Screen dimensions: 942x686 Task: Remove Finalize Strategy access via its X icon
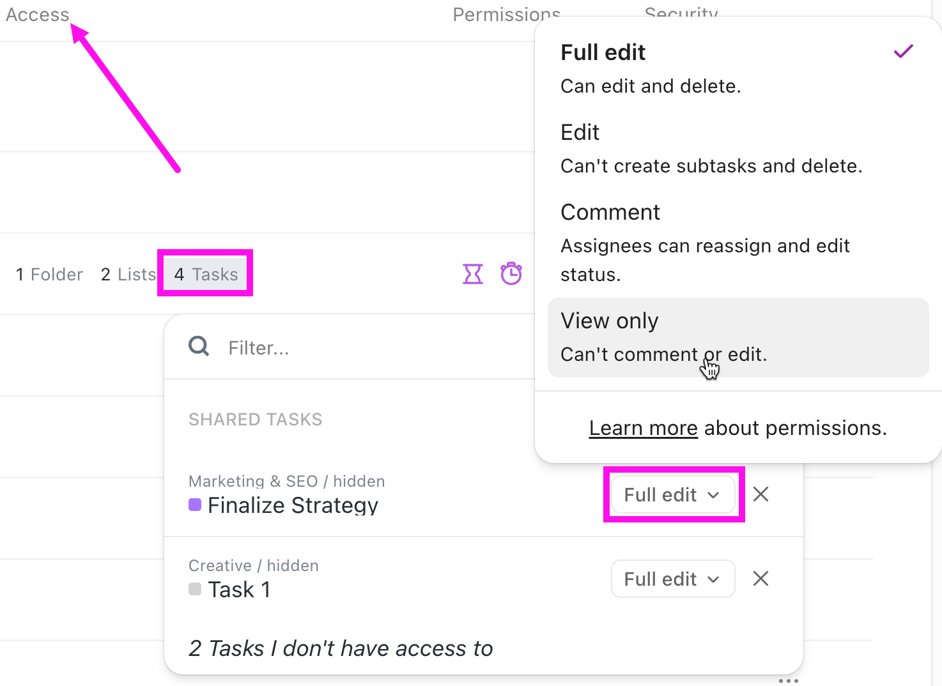tap(761, 494)
